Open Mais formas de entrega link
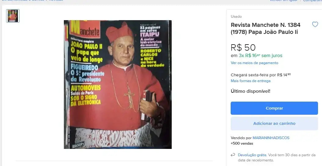 [251, 81]
